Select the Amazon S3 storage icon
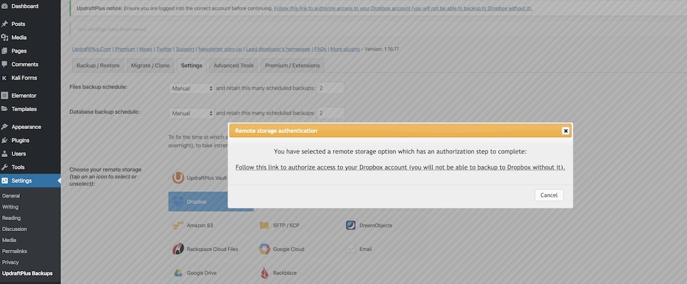Viewport: 687px width, 284px height. 178,226
